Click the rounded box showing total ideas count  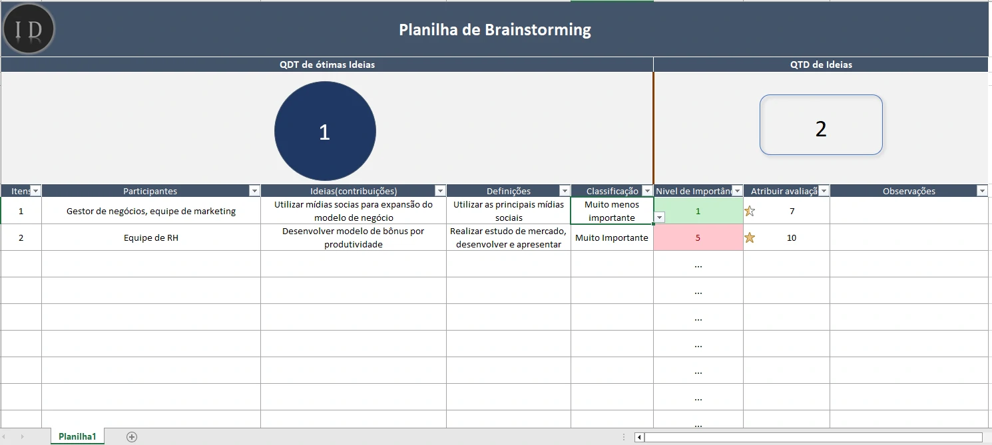tap(821, 124)
